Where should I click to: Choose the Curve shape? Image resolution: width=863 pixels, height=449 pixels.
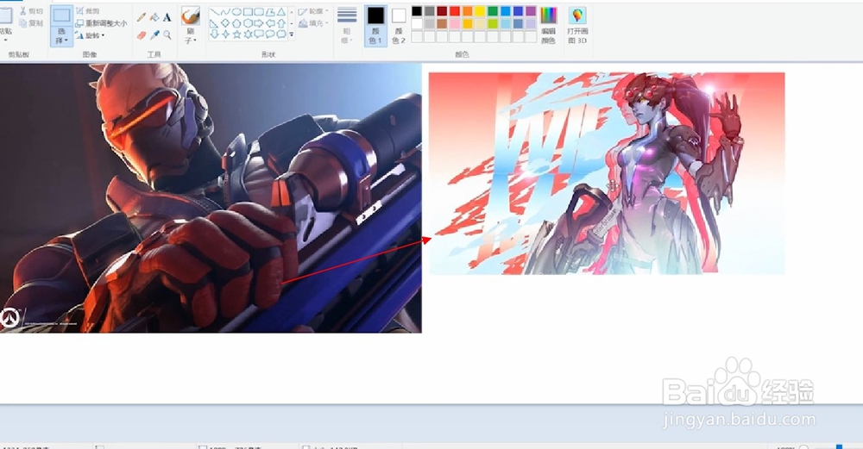tap(225, 12)
